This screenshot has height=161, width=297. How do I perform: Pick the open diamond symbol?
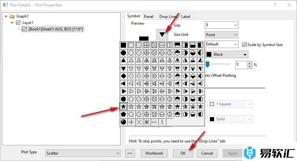(x=131, y=76)
